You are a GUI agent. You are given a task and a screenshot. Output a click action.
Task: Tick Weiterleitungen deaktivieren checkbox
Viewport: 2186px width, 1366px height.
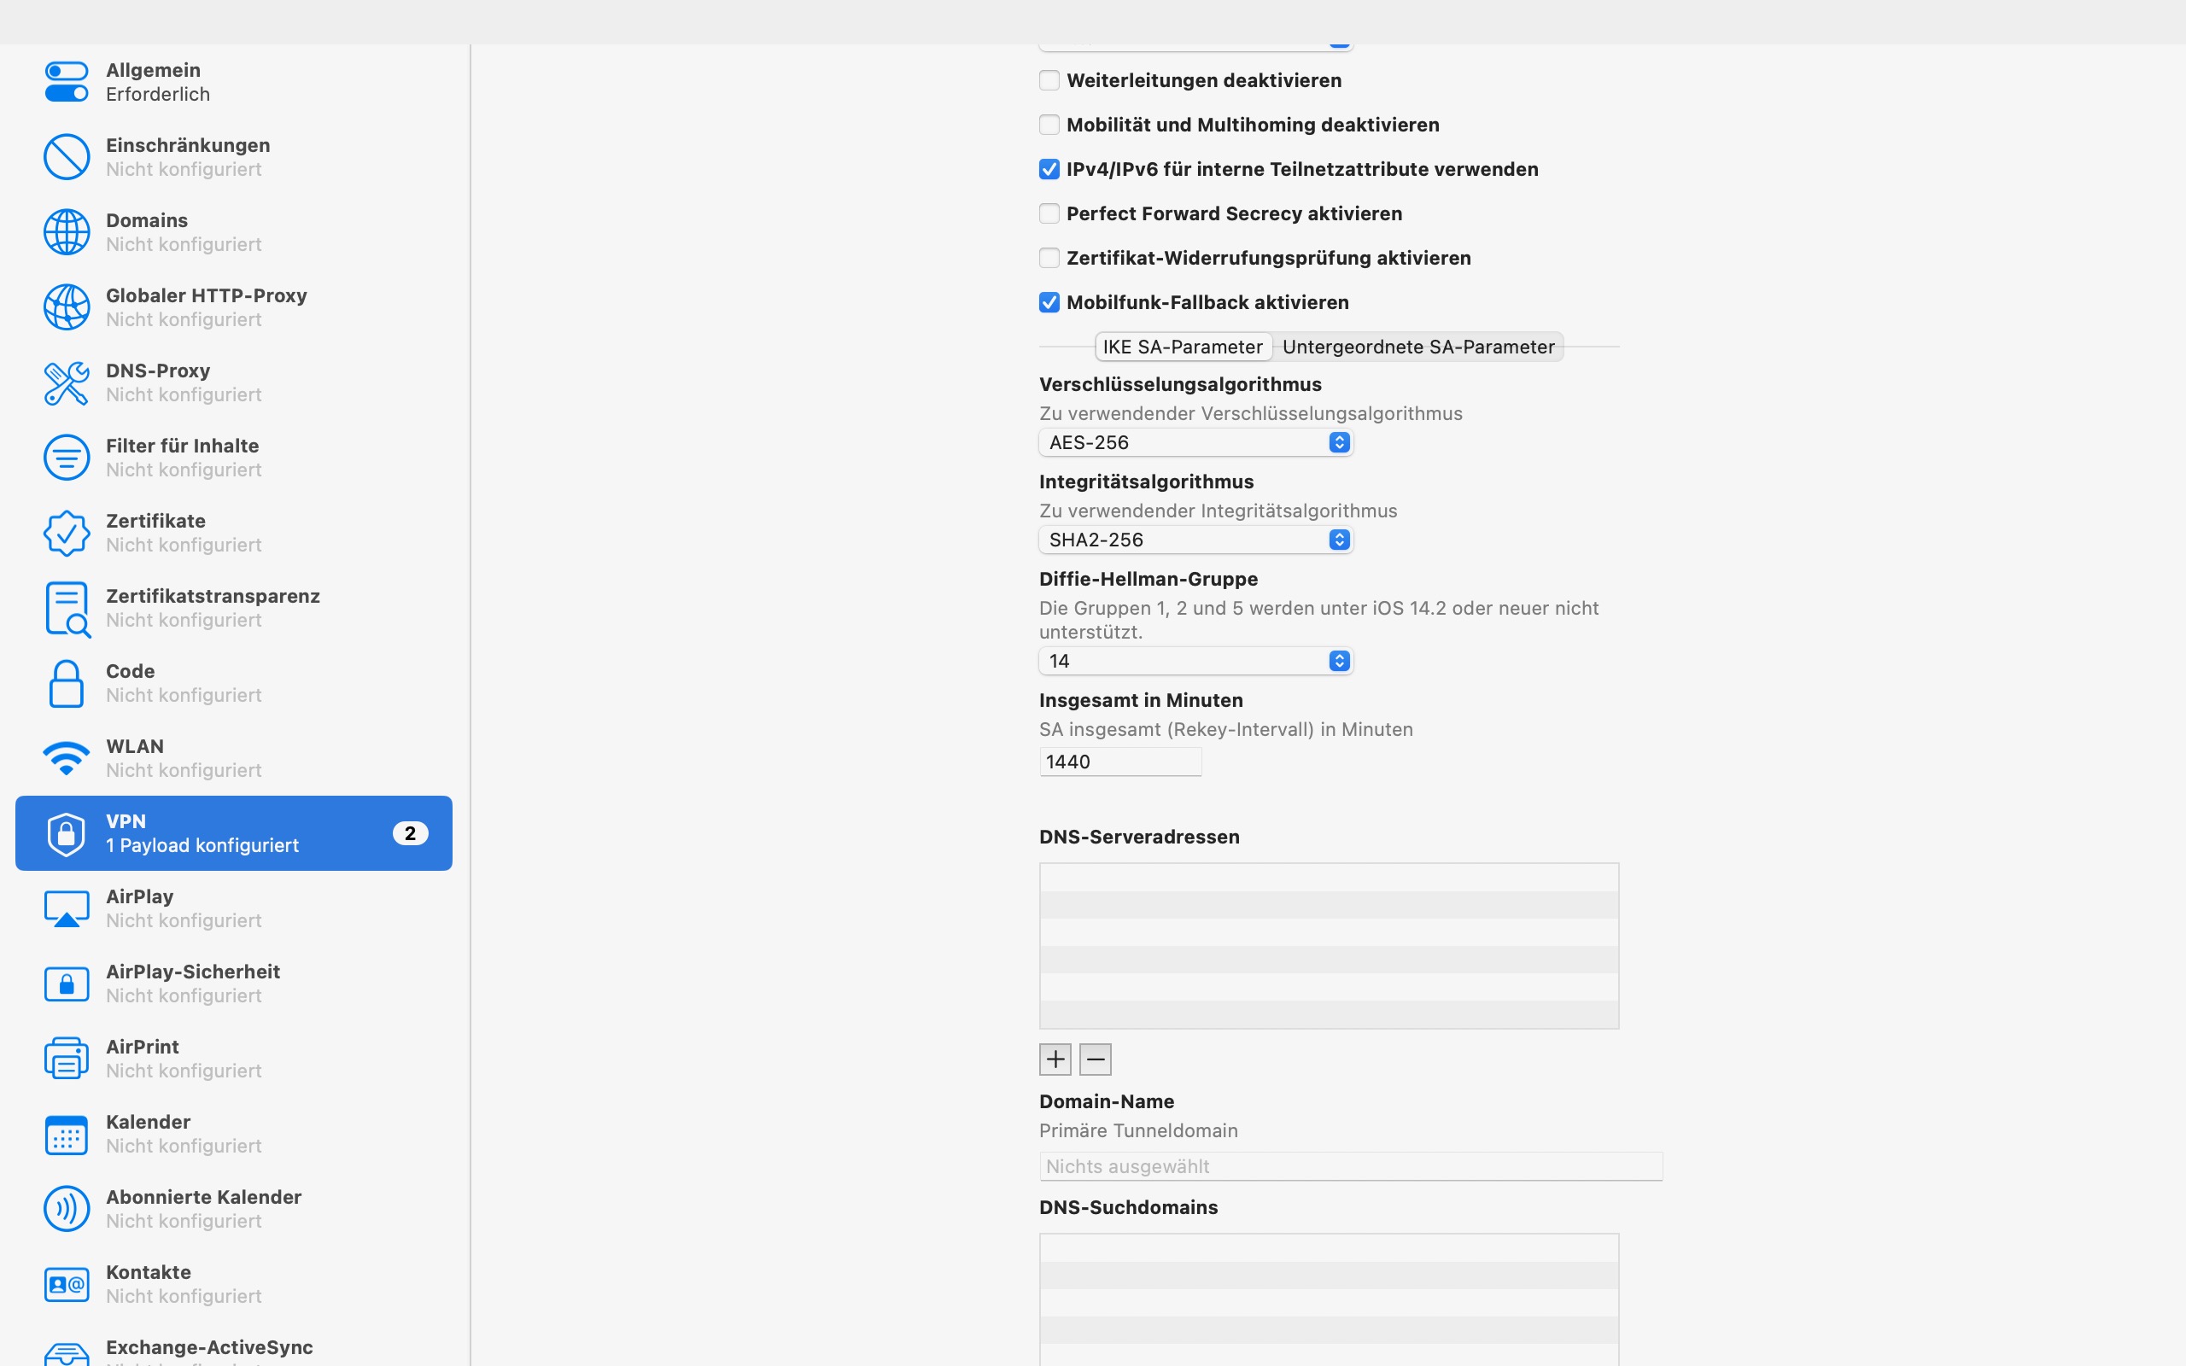coord(1049,80)
